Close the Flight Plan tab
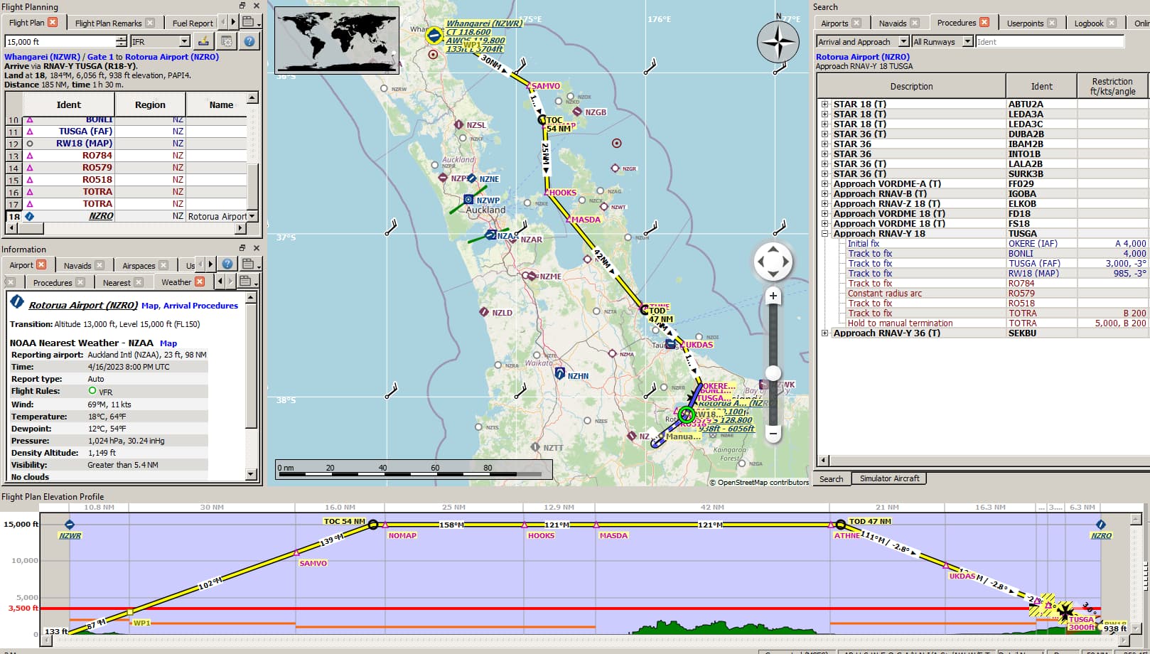Image resolution: width=1150 pixels, height=654 pixels. tap(53, 23)
